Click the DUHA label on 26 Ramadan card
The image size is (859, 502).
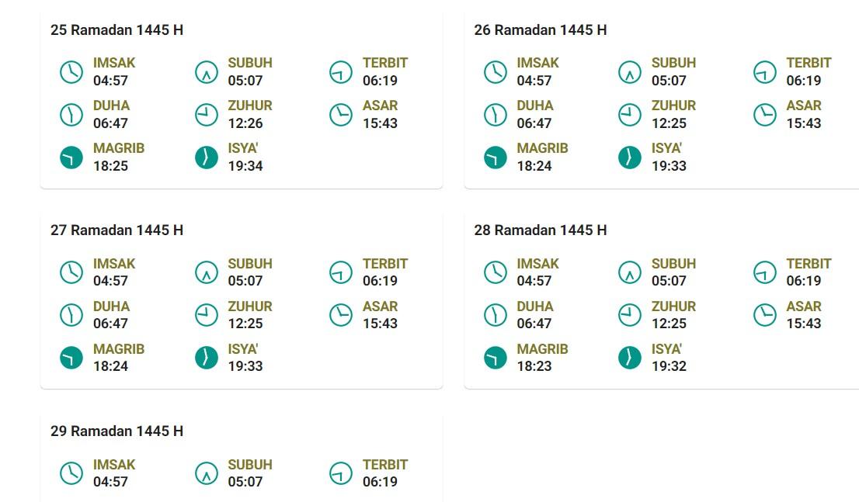535,105
